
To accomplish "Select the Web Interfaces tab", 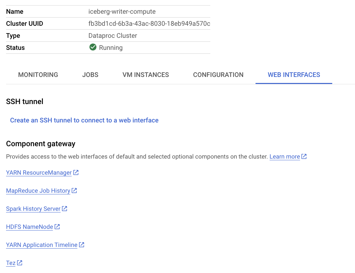I will [x=294, y=75].
